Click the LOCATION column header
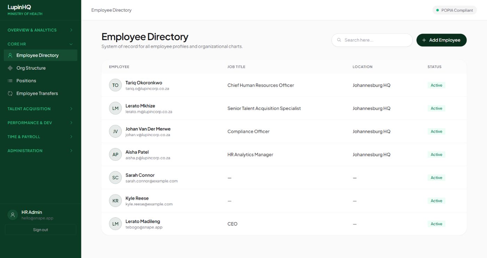487x258 pixels. (362, 67)
